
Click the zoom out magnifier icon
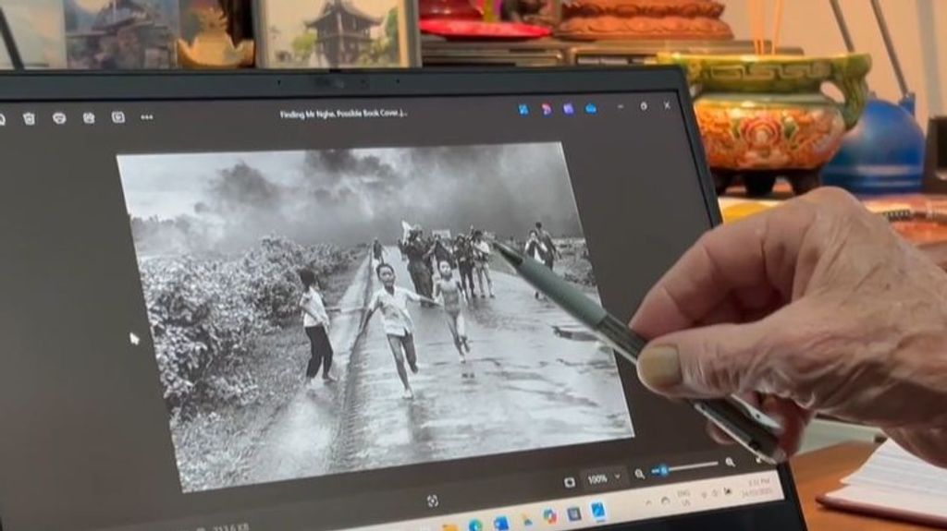pyautogui.click(x=639, y=475)
